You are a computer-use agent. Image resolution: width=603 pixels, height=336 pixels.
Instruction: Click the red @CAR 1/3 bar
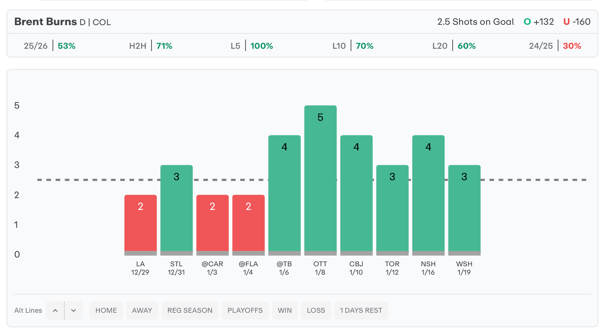(x=212, y=224)
